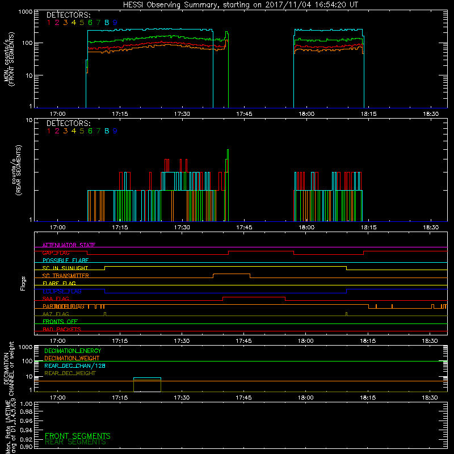Click the REAR_DEC_WEIGHT legend label

click(70, 373)
